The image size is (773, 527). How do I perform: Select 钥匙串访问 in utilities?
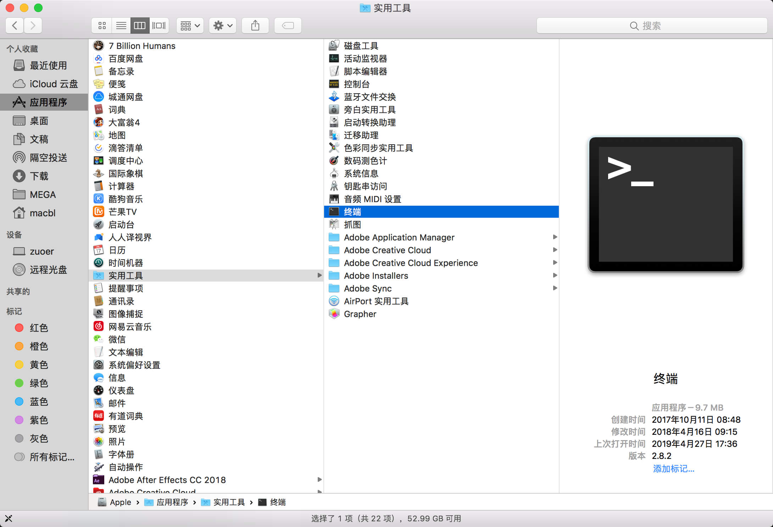click(441, 186)
